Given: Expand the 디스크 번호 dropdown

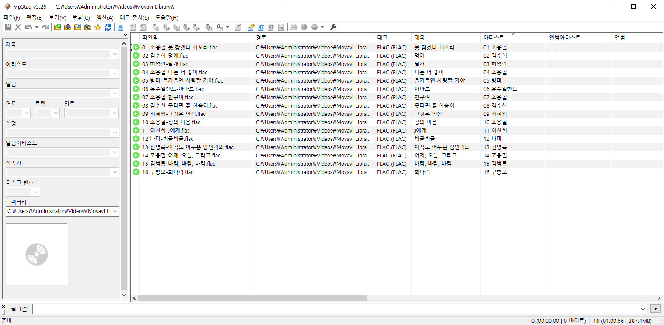Looking at the screenshot, I should coord(36,192).
